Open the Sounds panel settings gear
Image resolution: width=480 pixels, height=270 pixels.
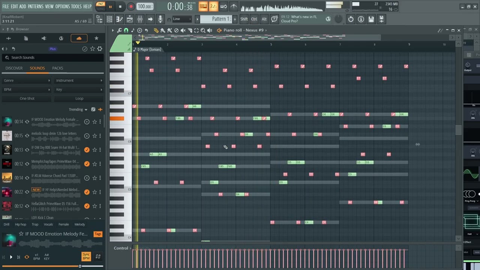pyautogui.click(x=100, y=49)
